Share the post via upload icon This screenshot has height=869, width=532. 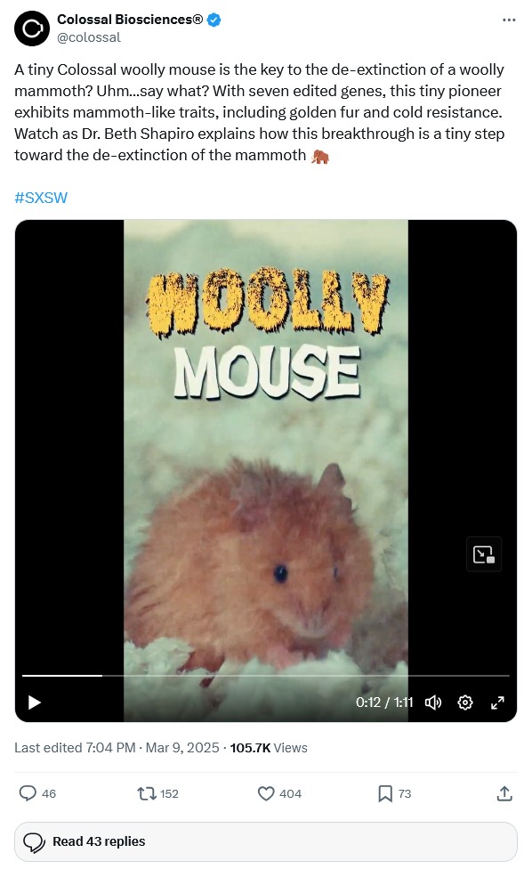504,793
